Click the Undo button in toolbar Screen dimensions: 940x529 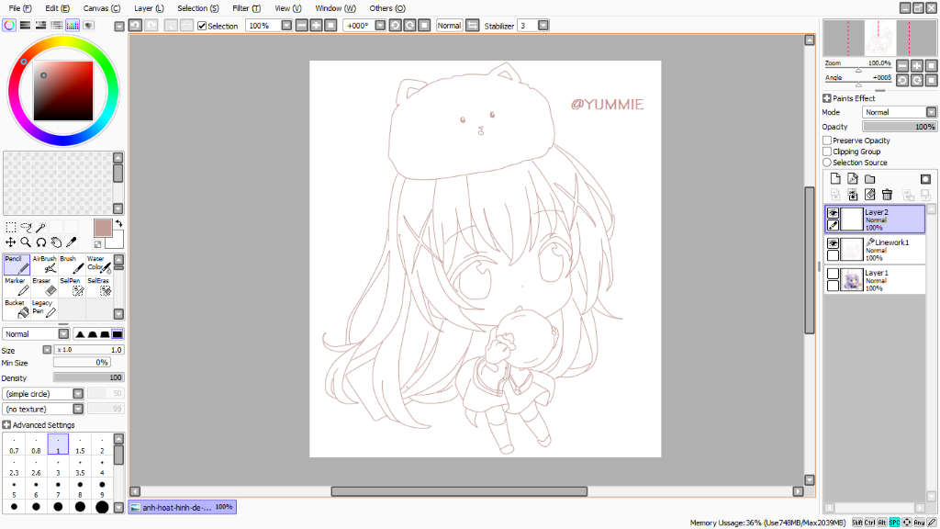click(x=136, y=25)
